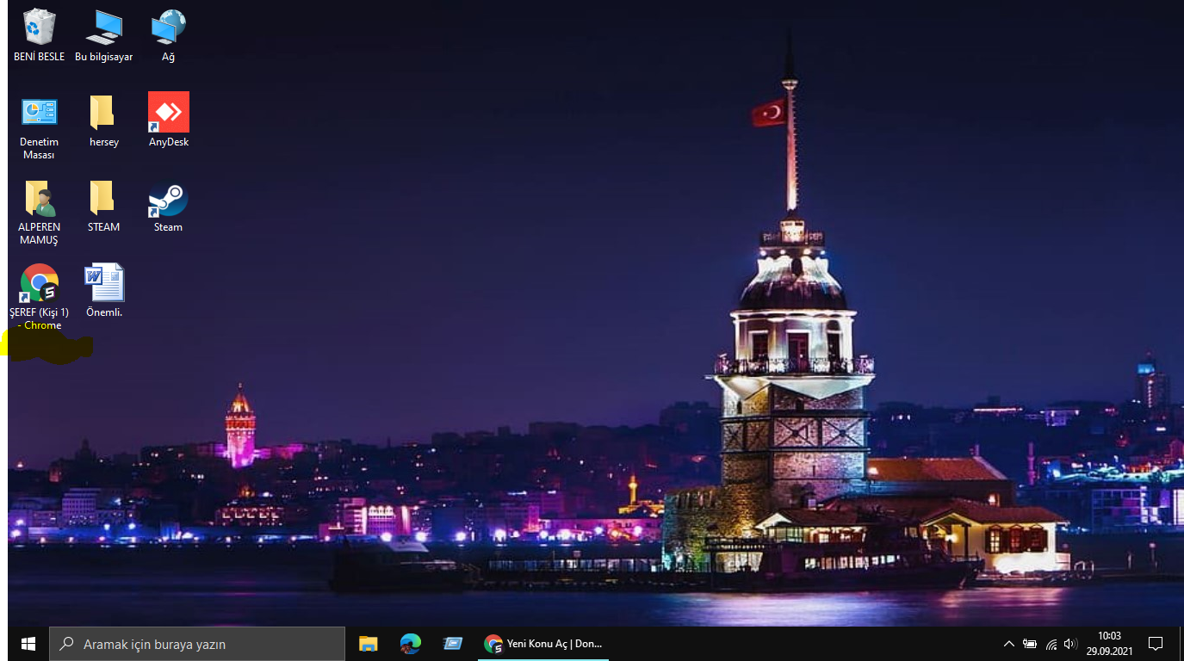Select the STEAM folder on desktop
The width and height of the screenshot is (1184, 661).
coord(103,207)
